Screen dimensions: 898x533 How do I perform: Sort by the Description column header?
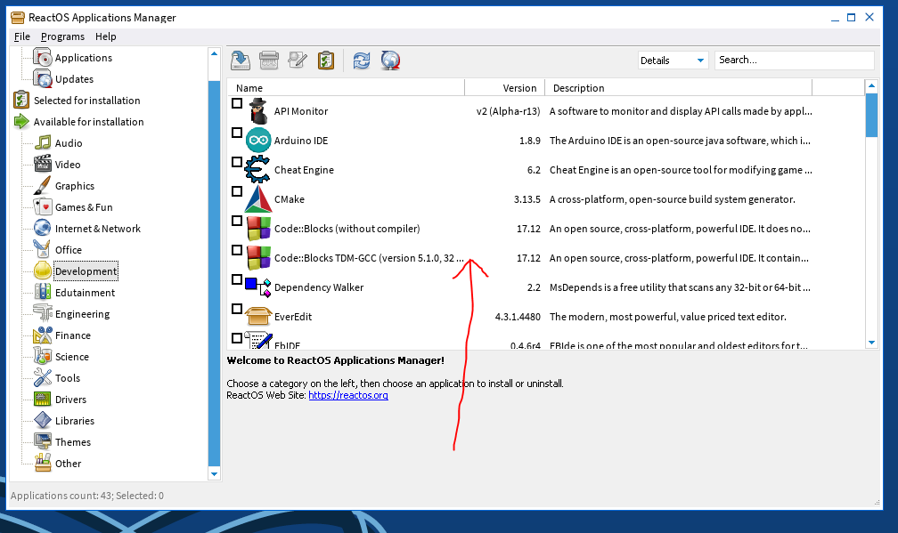(678, 88)
